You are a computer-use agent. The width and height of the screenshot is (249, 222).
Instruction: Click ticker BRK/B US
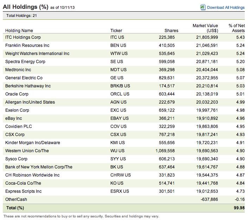click(120, 86)
